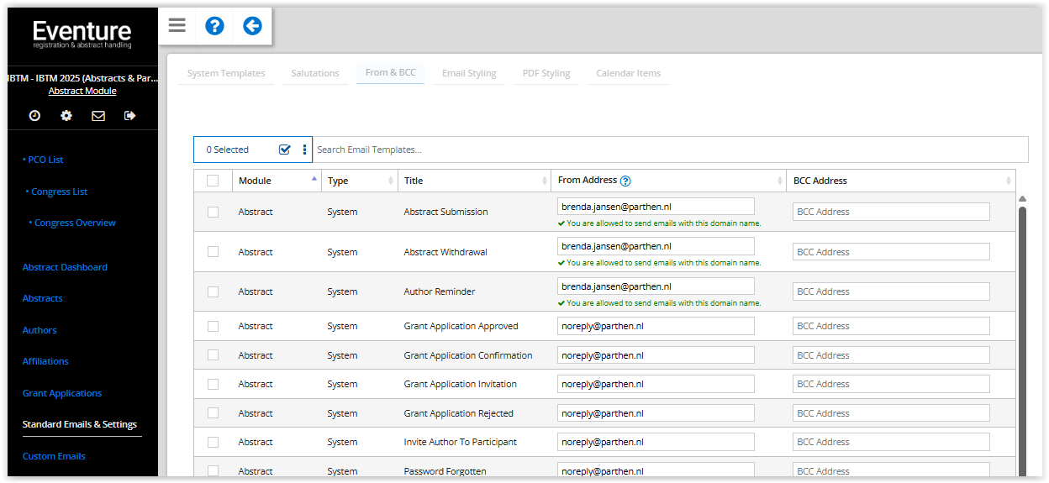Toggle the select-all check icon beside 0 Selected
This screenshot has height=483, width=1049.
click(x=284, y=150)
